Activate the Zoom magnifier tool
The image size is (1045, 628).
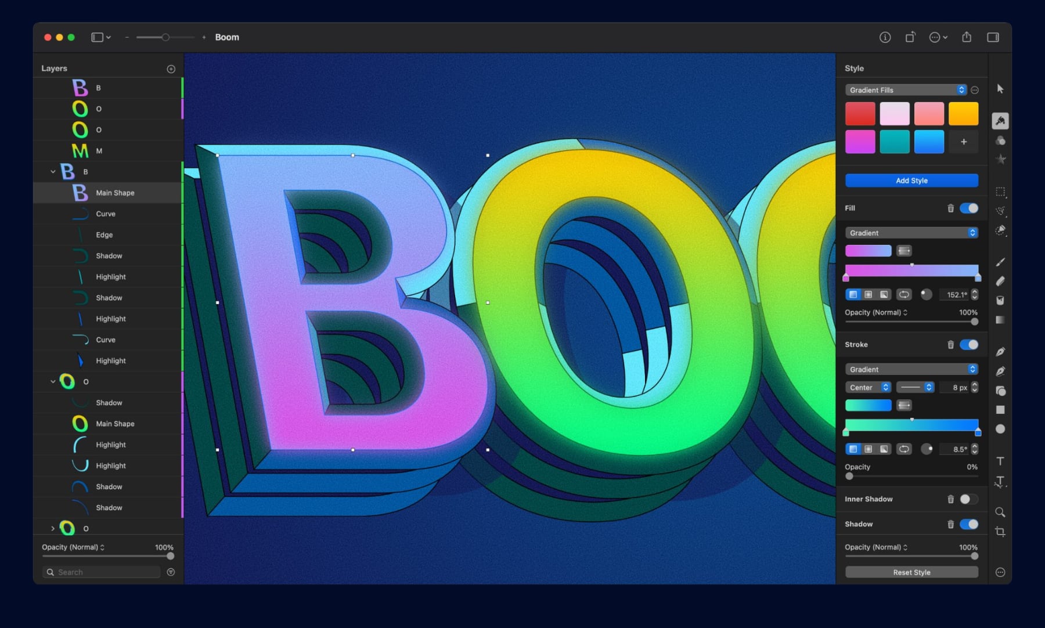(1000, 512)
